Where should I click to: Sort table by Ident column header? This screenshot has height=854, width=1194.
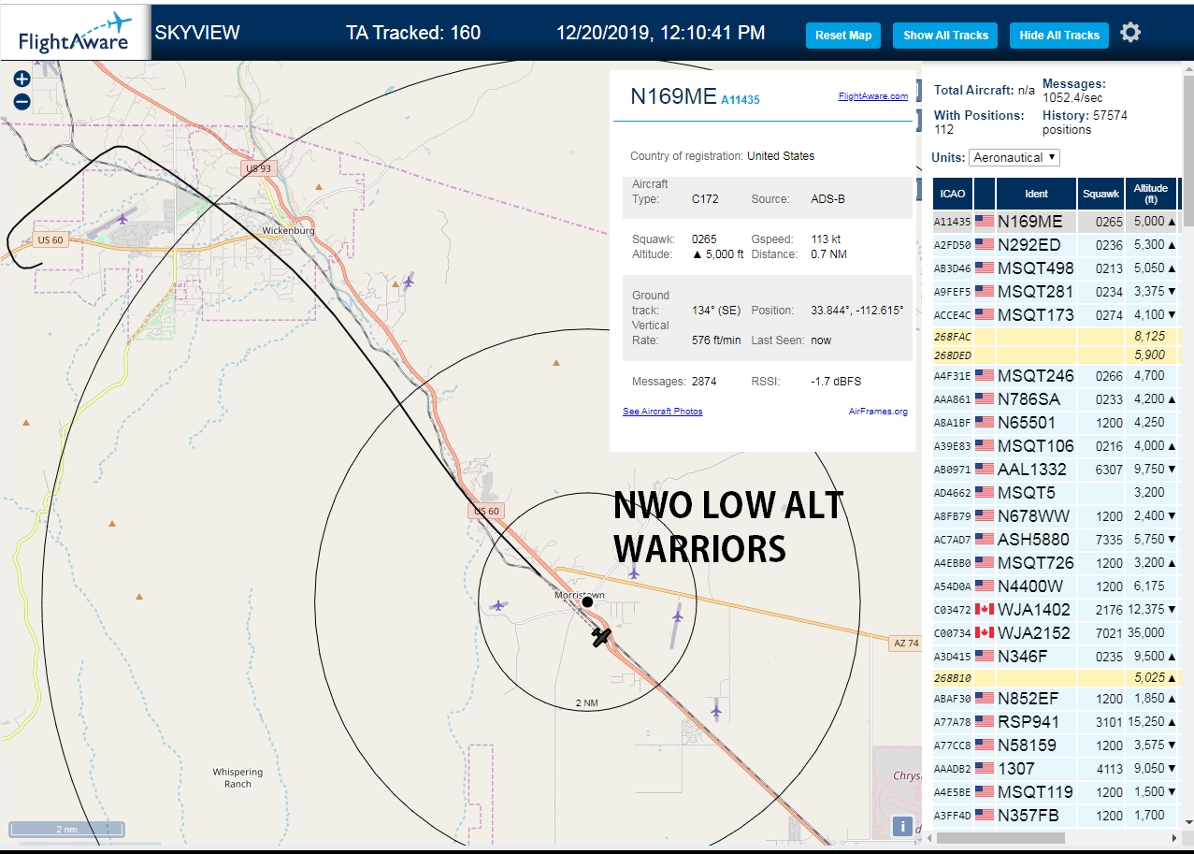click(1036, 194)
